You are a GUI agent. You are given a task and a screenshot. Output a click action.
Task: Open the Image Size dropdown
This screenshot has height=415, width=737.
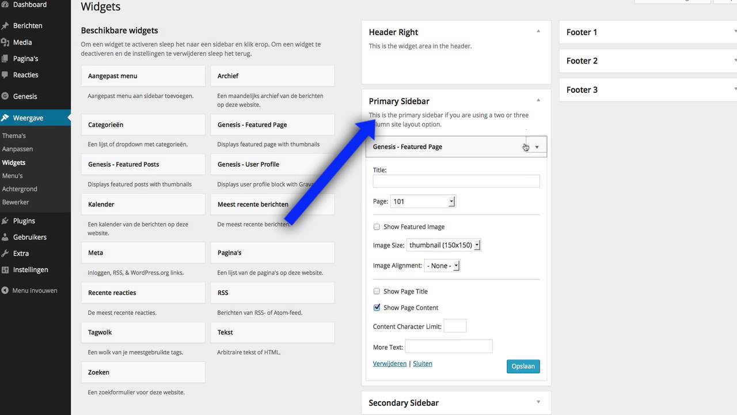click(x=444, y=245)
